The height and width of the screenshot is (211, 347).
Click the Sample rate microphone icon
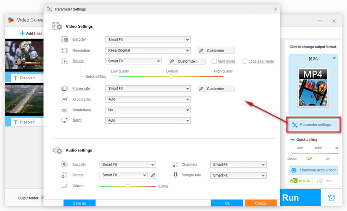[175, 175]
